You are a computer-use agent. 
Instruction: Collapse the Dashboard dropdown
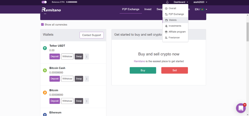click(x=181, y=2)
